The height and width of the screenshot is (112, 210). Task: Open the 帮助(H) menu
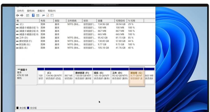tap(52, 11)
